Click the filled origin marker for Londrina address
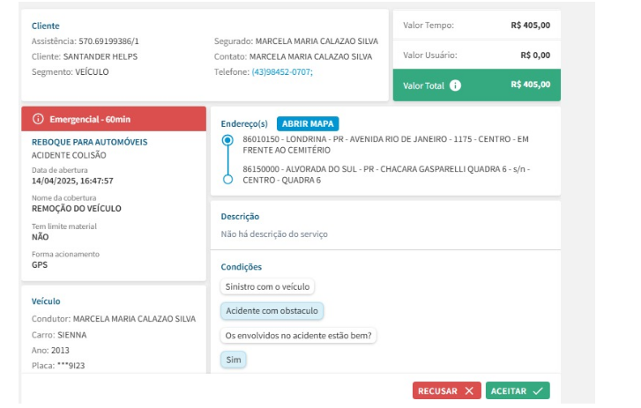Screen dimensions: 641x408 coord(227,140)
